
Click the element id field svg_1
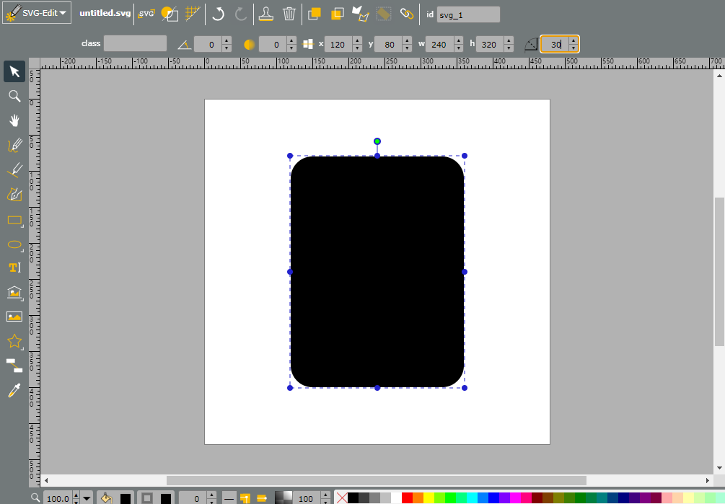click(468, 15)
